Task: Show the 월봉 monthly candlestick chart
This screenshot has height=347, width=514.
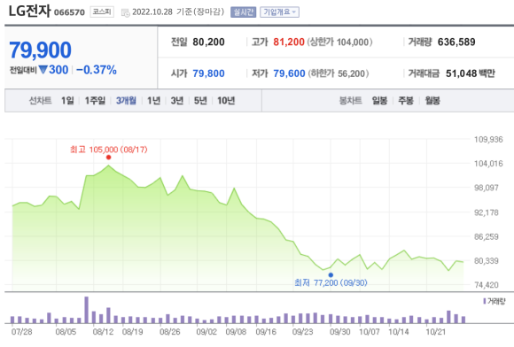Action: (432, 101)
